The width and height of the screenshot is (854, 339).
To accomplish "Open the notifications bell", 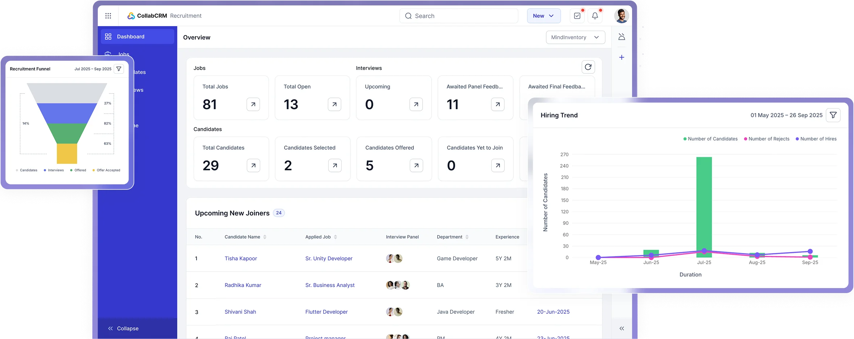I will click(x=595, y=16).
